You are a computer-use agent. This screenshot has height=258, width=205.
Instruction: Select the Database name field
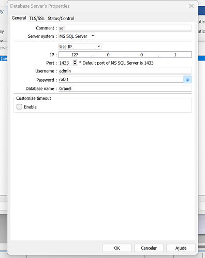click(x=125, y=88)
